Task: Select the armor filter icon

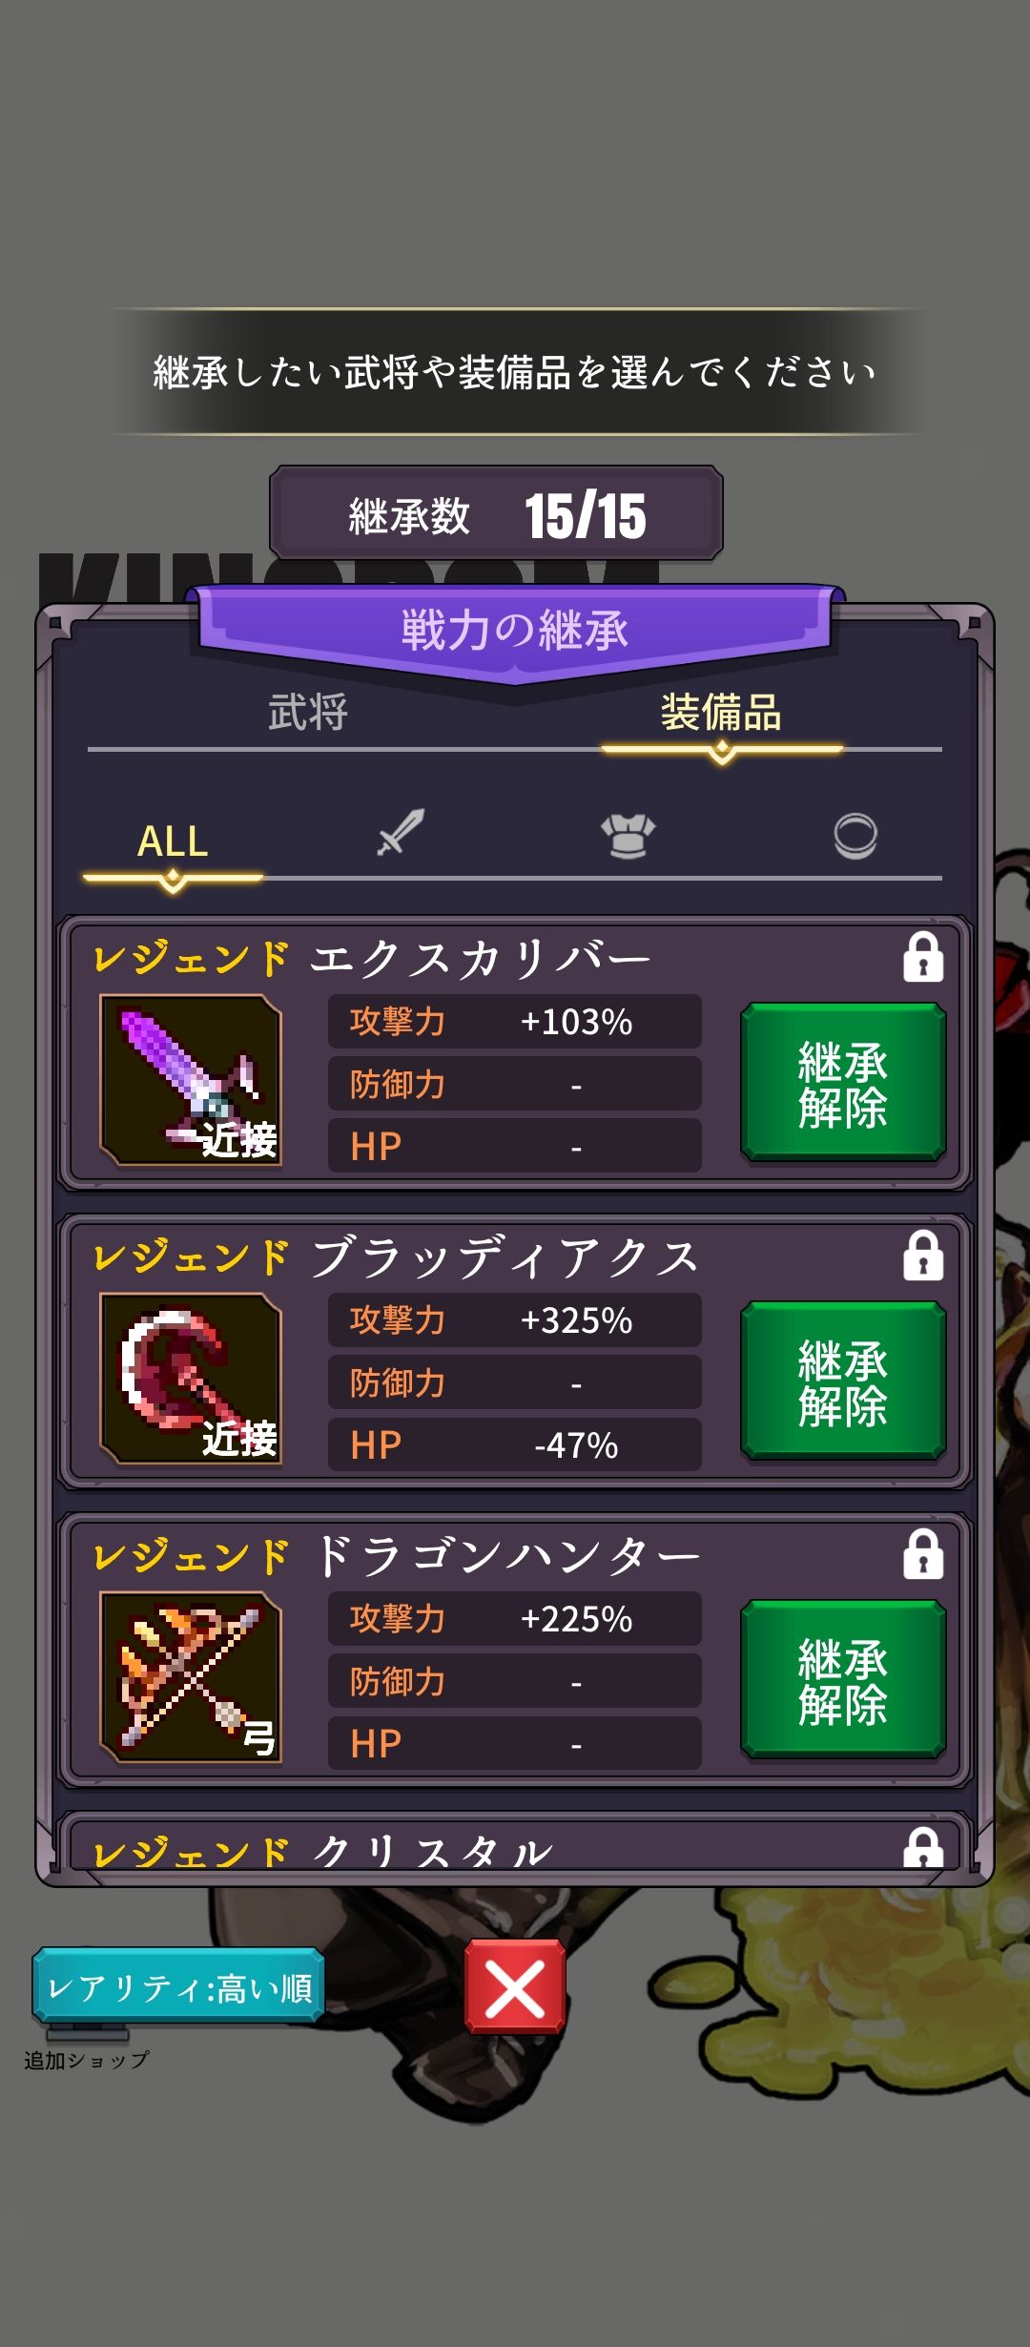Action: 628,836
